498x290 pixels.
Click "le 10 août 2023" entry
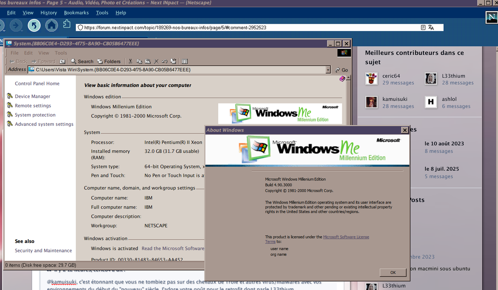(x=444, y=143)
